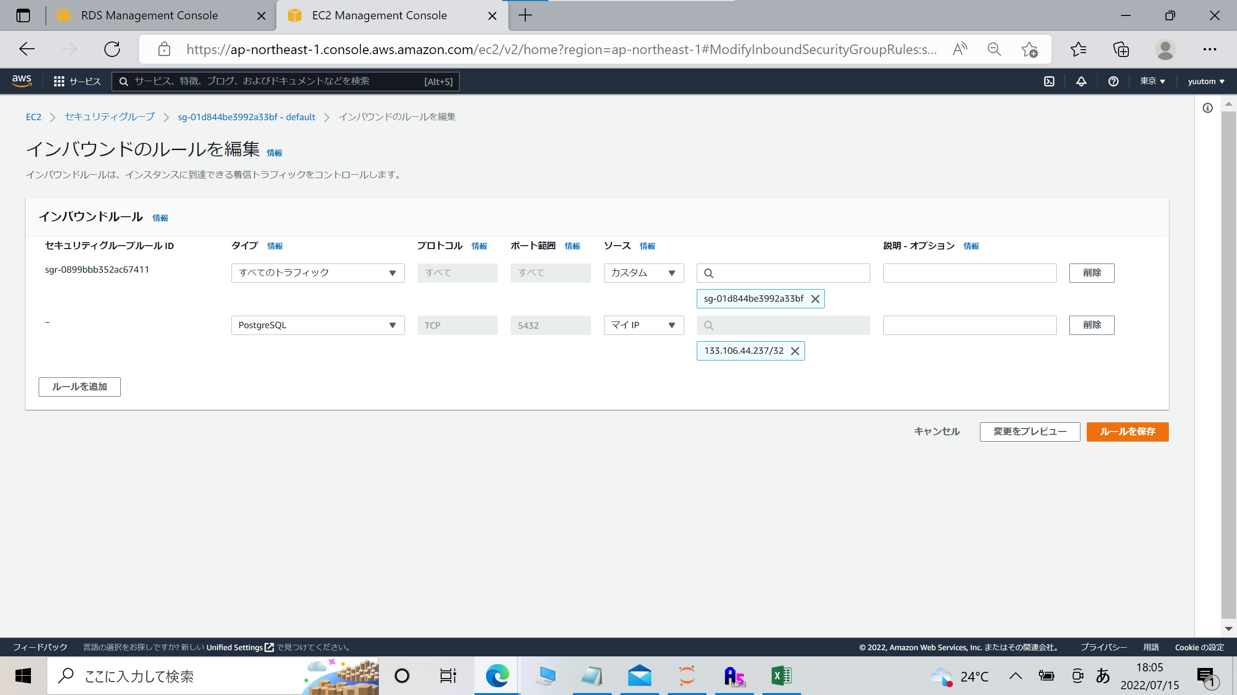The image size is (1237, 695).
Task: Open the 東京 region selector
Action: coord(1152,81)
